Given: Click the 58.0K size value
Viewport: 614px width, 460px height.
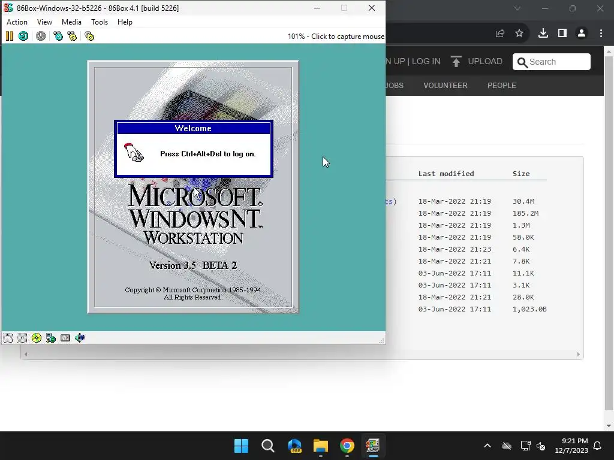Looking at the screenshot, I should pos(523,237).
